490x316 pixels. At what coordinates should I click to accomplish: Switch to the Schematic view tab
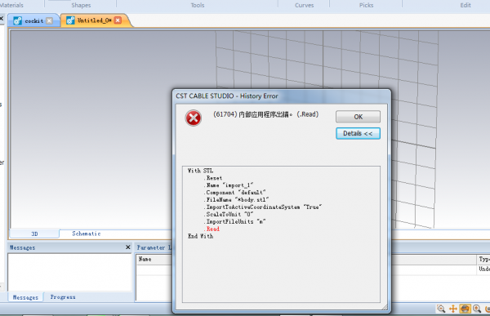87,234
